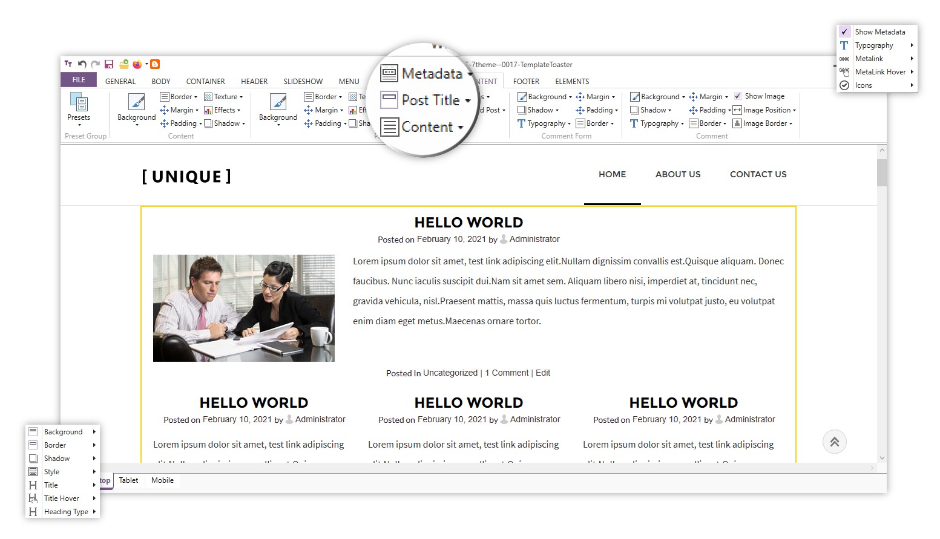The height and width of the screenshot is (539, 940).
Task: Save the theme with the floppy disk icon
Action: [x=109, y=64]
